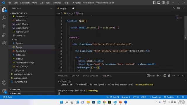Open notifications bell in status bar

[183, 97]
